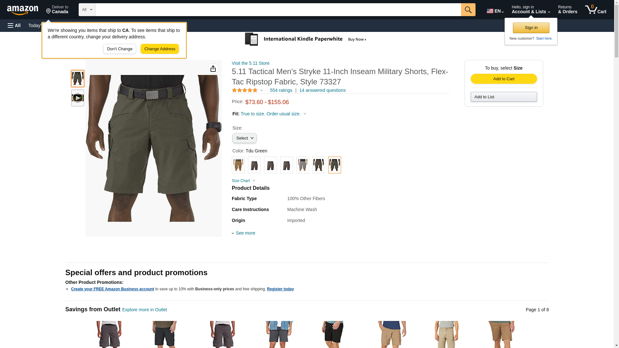Screen dimensions: 619x348
Task: Open the EN language flag selector
Action: click(495, 11)
